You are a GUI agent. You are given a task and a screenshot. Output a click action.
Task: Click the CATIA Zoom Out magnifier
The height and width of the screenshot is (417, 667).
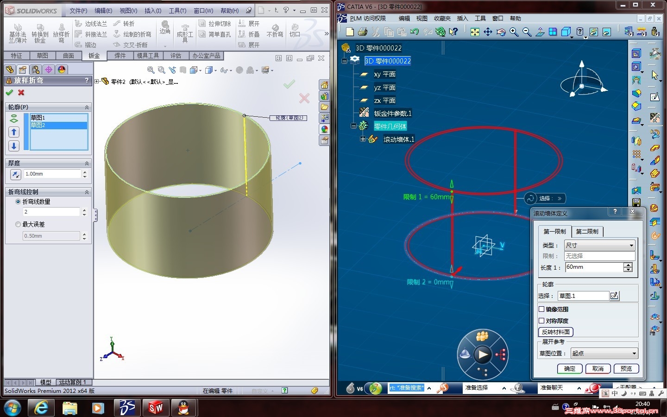527,32
